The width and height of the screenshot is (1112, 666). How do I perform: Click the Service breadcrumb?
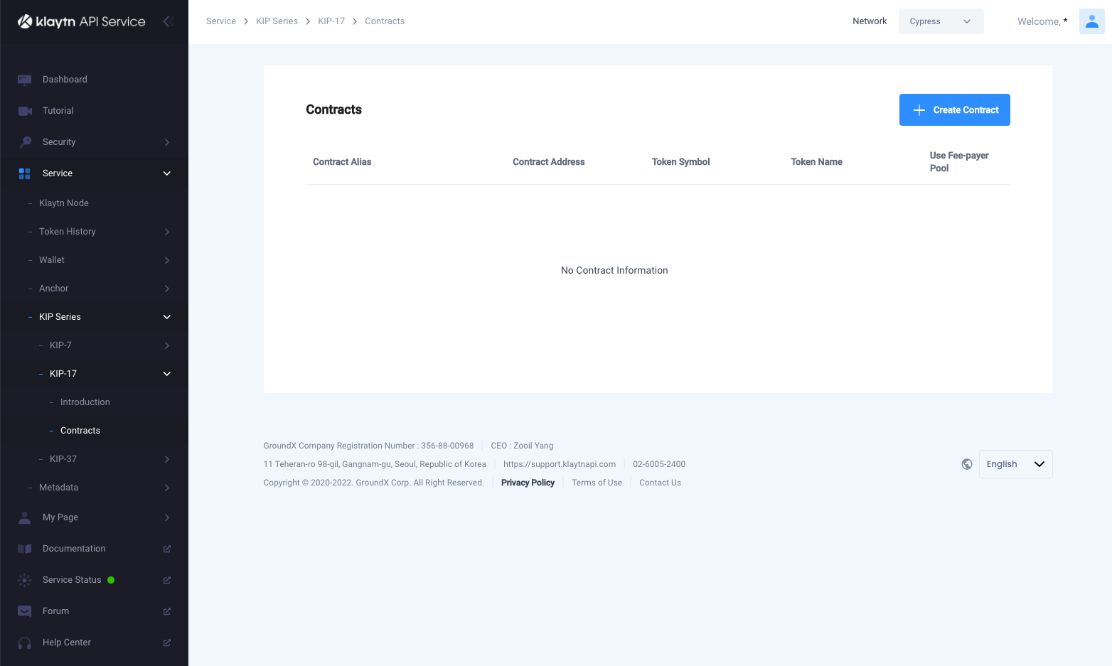221,21
